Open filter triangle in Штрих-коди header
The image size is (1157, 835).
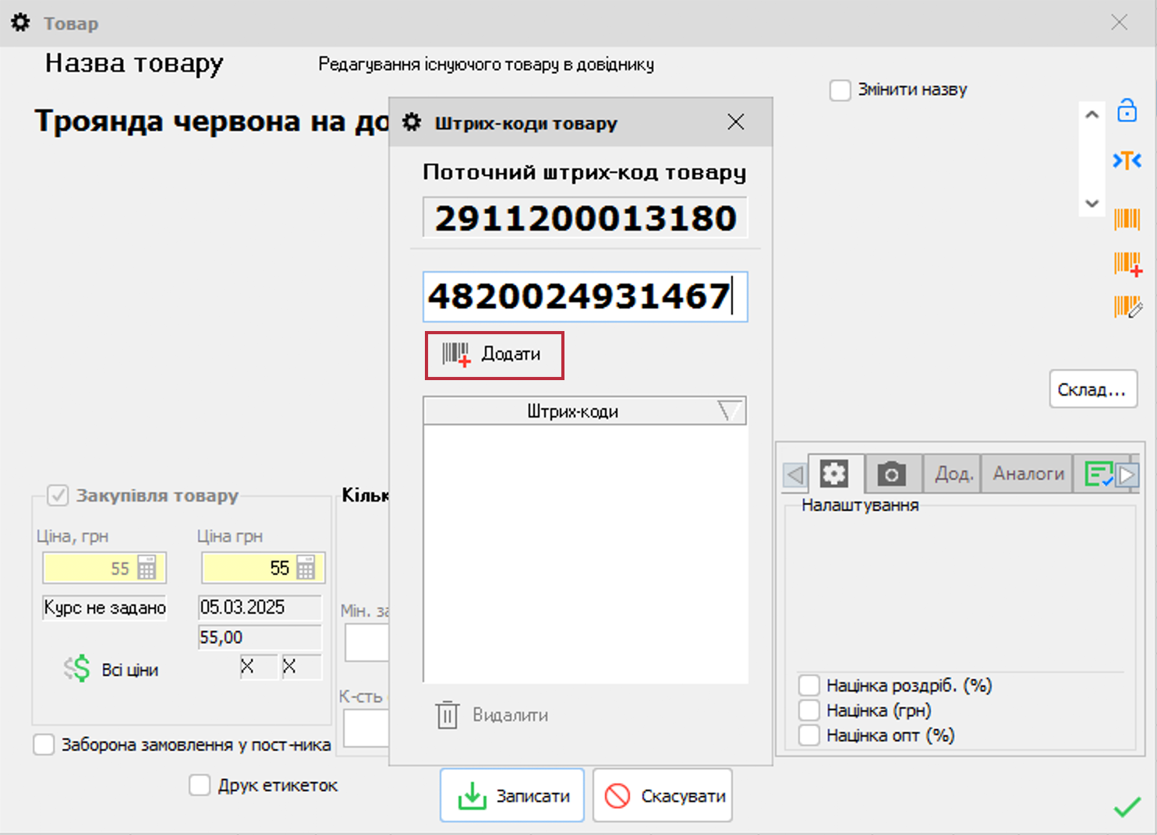[x=730, y=410]
